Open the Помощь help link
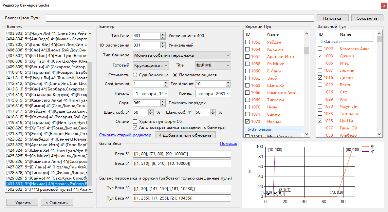 pyautogui.click(x=228, y=144)
